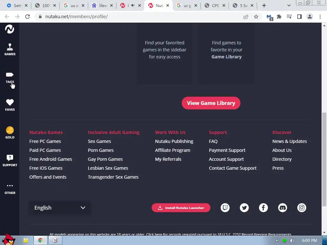The height and width of the screenshot is (245, 327).
Task: Open the Nutaku logo home icon
Action: [x=10, y=29]
